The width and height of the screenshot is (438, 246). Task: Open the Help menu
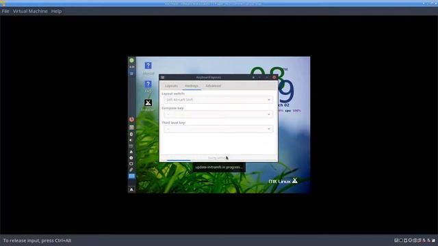[56, 11]
